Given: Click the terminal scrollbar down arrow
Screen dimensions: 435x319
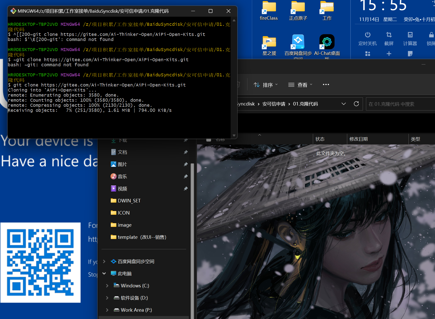Looking at the screenshot, I should click(234, 135).
